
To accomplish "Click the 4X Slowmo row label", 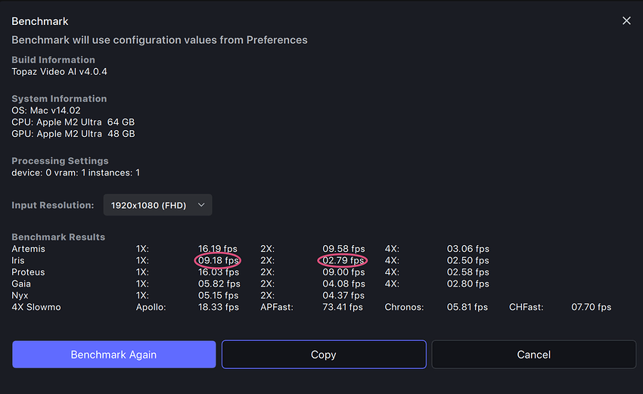I will click(36, 307).
